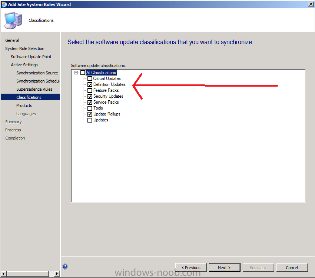Viewport: 315px width, 278px height.
Task: Click the greyed Summary button
Action: pyautogui.click(x=258, y=268)
